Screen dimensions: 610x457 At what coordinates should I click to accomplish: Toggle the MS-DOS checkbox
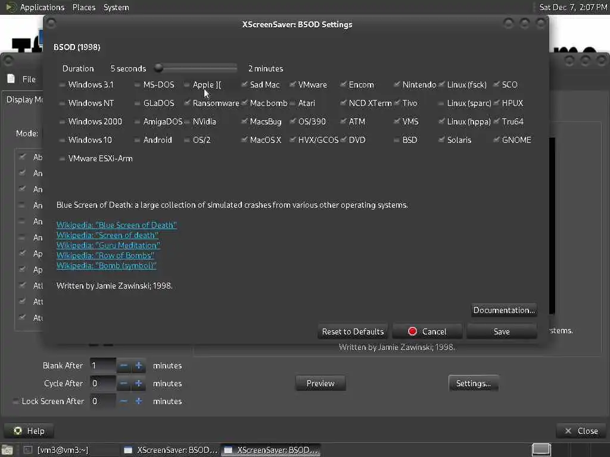pyautogui.click(x=137, y=84)
